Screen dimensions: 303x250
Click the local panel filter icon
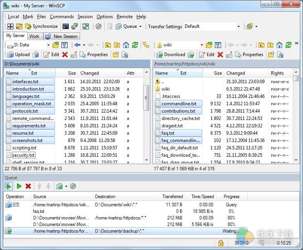point(64,45)
